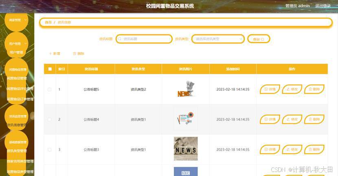The height and width of the screenshot is (176, 338).
Task: Expand the 商家管理 sidebar menu chevron
Action: pos(26,20)
